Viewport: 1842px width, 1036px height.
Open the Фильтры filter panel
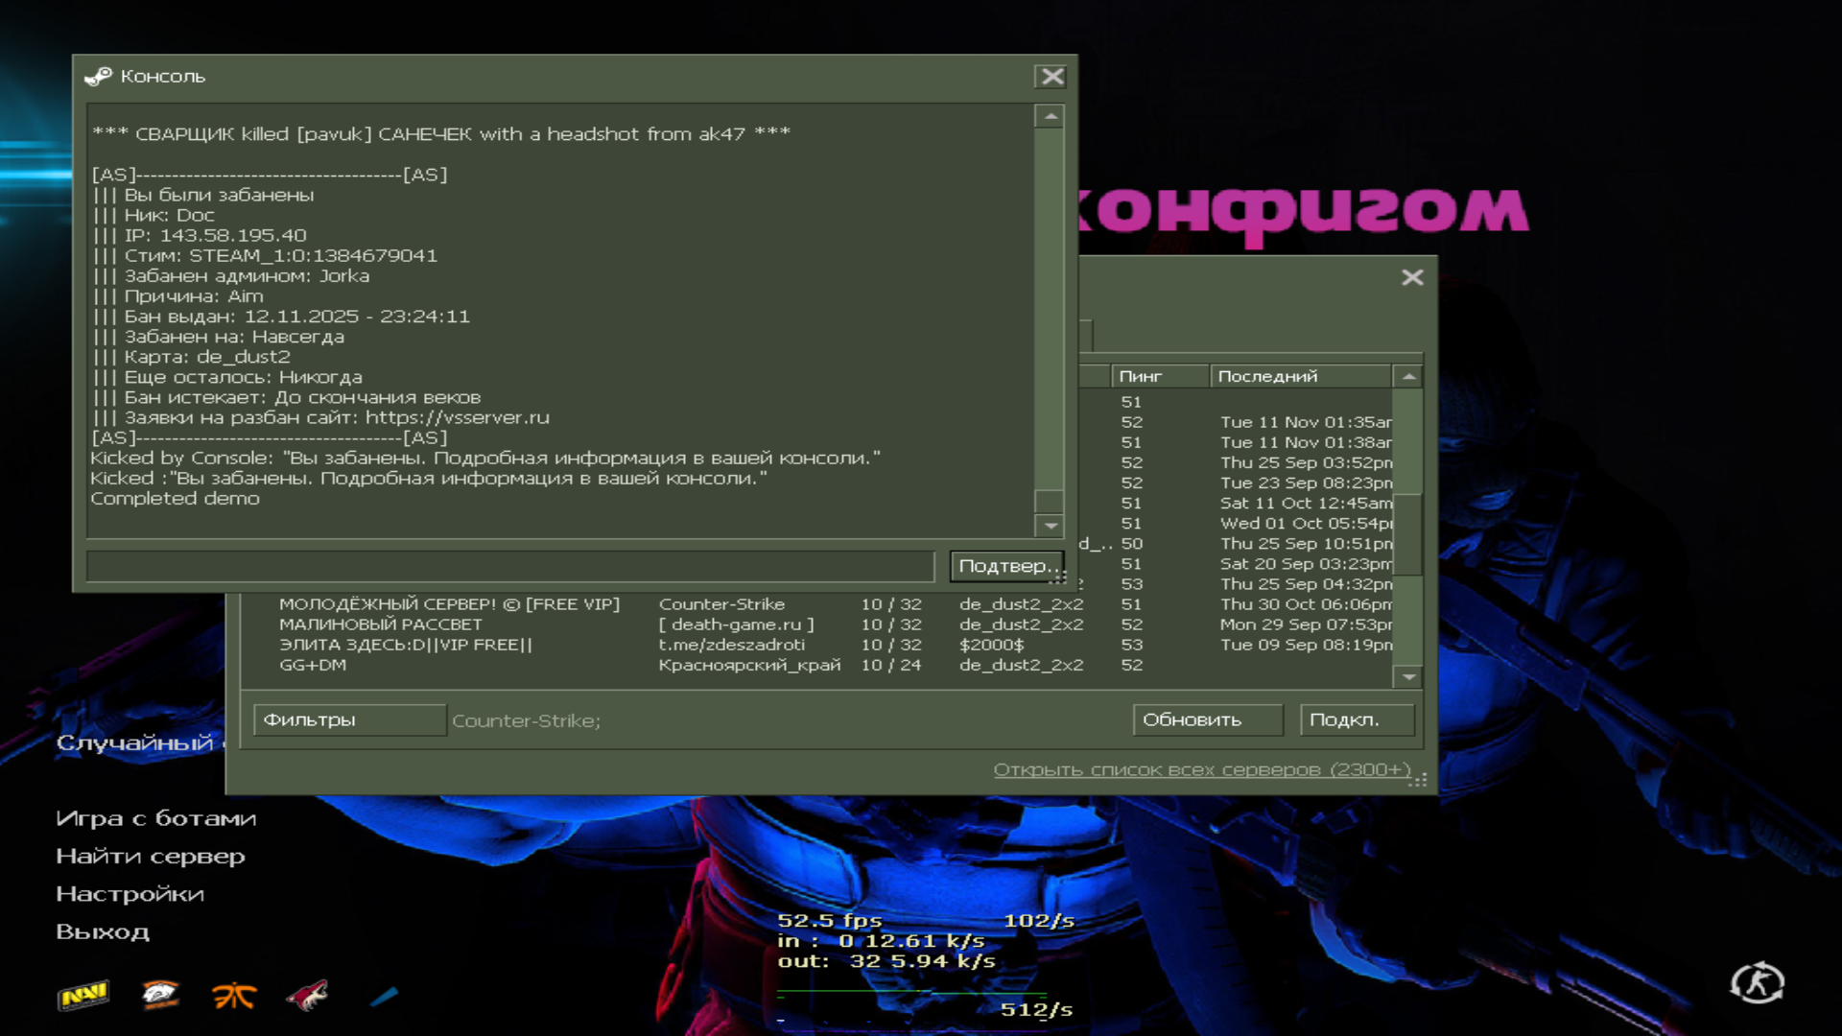click(349, 719)
